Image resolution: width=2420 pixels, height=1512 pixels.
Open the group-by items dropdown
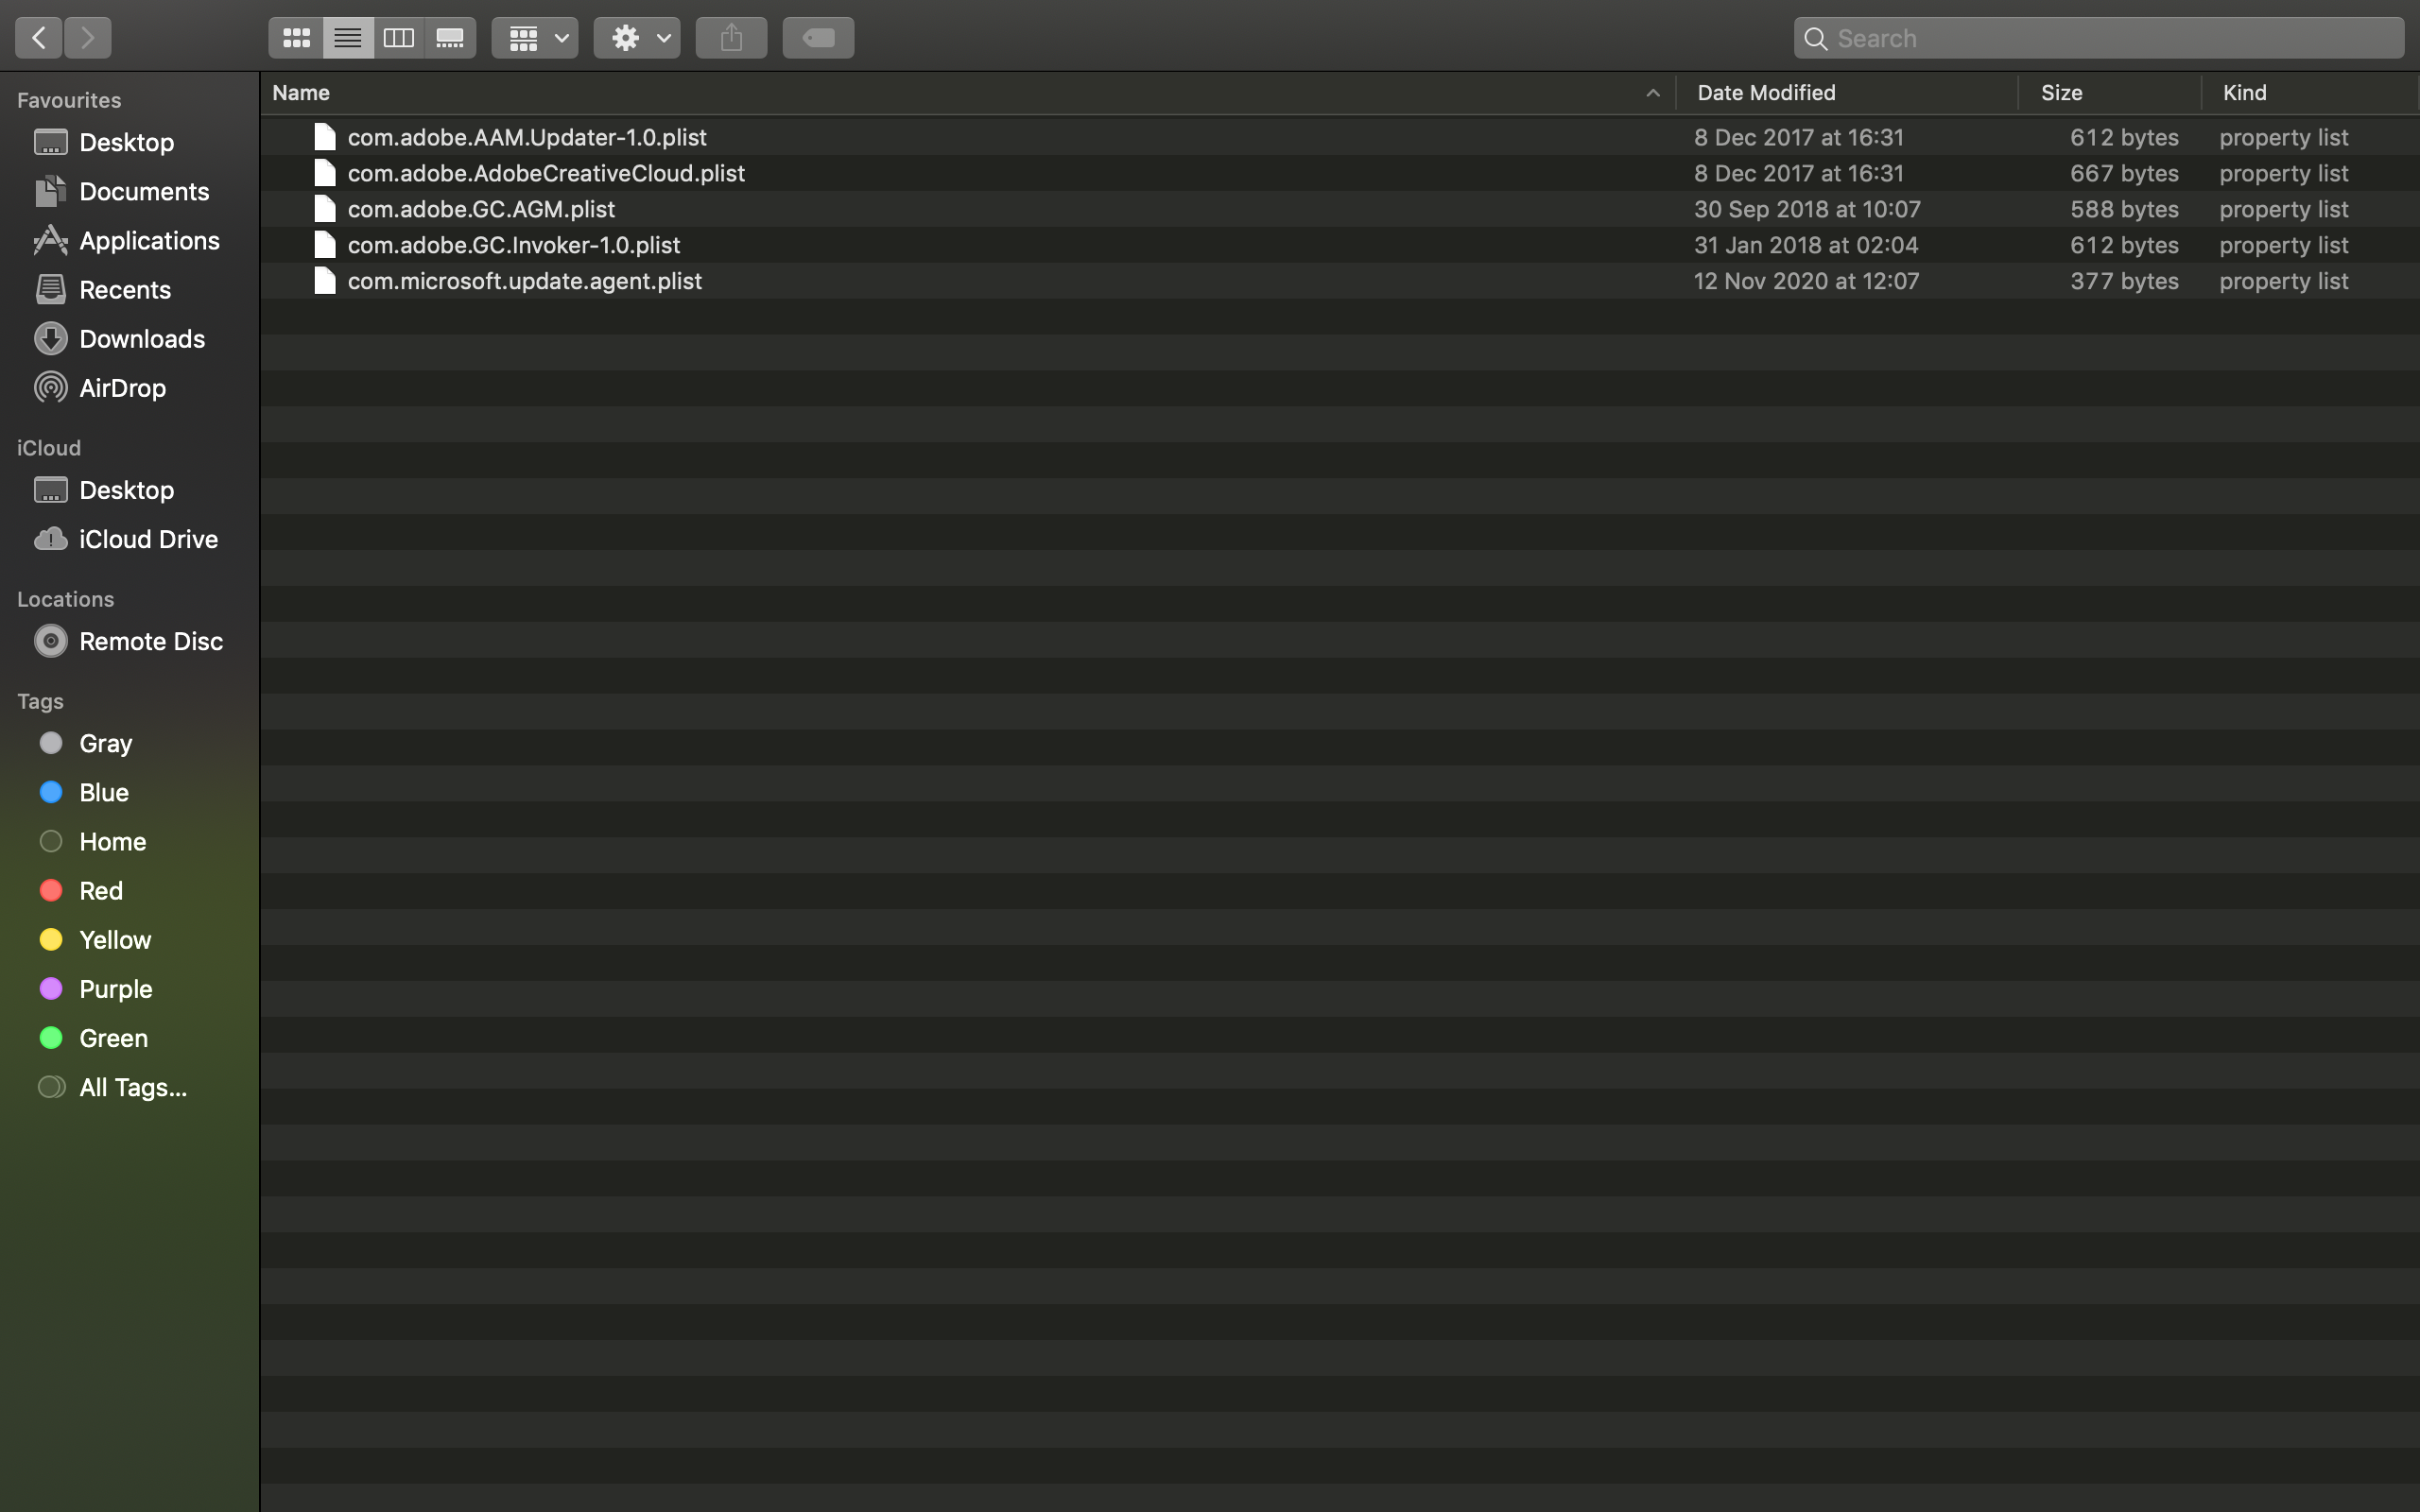coord(535,38)
